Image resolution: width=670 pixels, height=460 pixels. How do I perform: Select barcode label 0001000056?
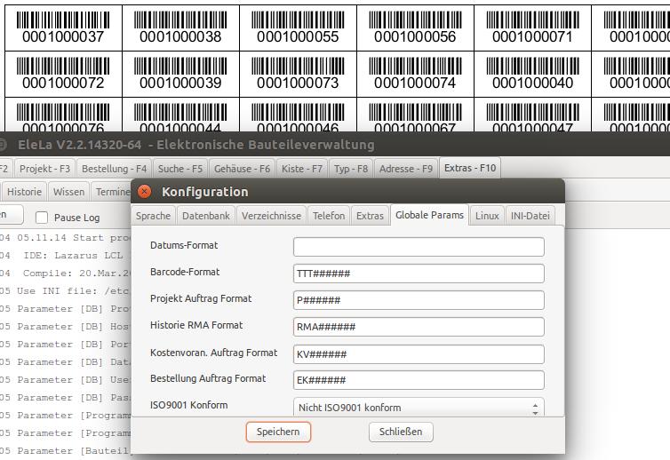(415, 28)
